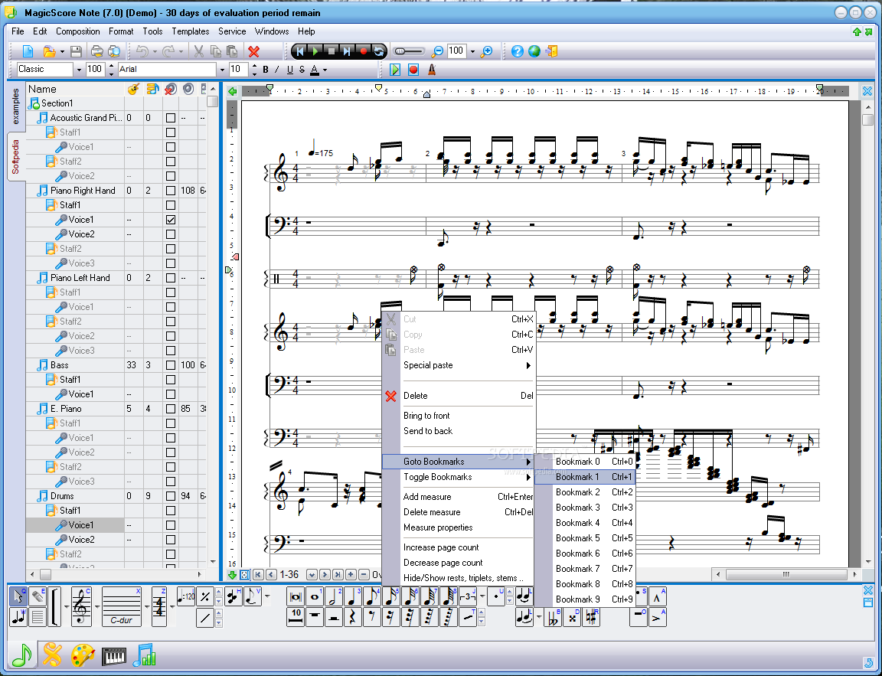
Task: Open the Open-file dropdown arrow
Action: click(x=62, y=52)
